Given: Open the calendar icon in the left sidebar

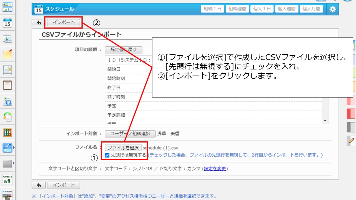Looking at the screenshot, I should tap(8, 23).
